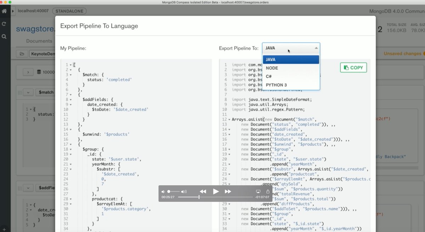Image resolution: width=425 pixels, height=232 pixels.
Task: Fold the $match stage editor code at line 1
Action: (x=30, y=109)
